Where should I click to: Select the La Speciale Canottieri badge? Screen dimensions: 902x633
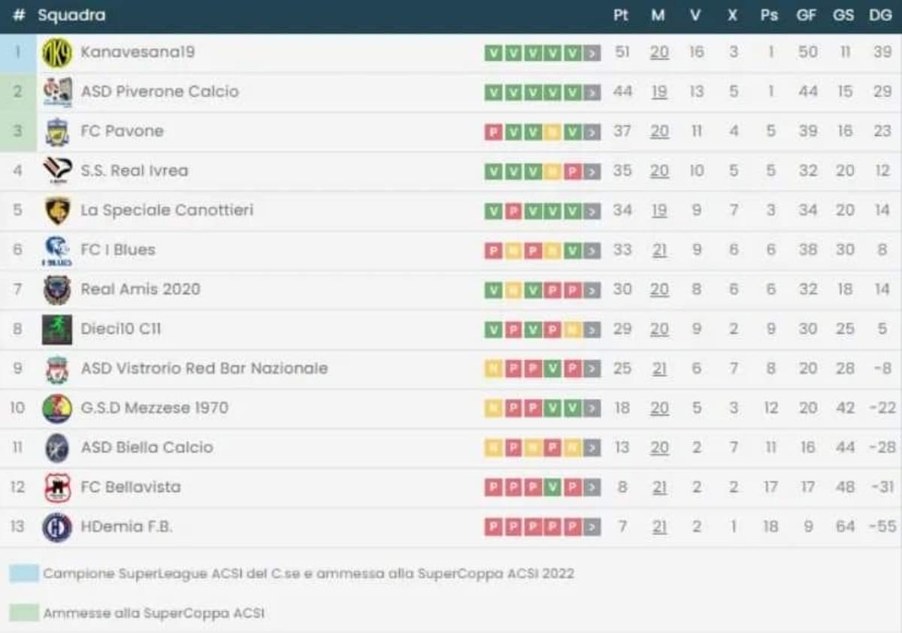click(57, 210)
